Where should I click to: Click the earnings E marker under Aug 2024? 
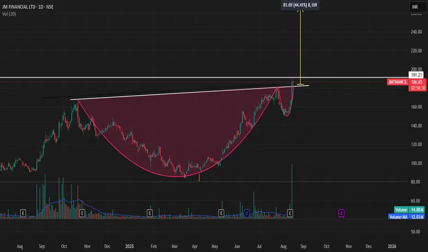pos(23,214)
